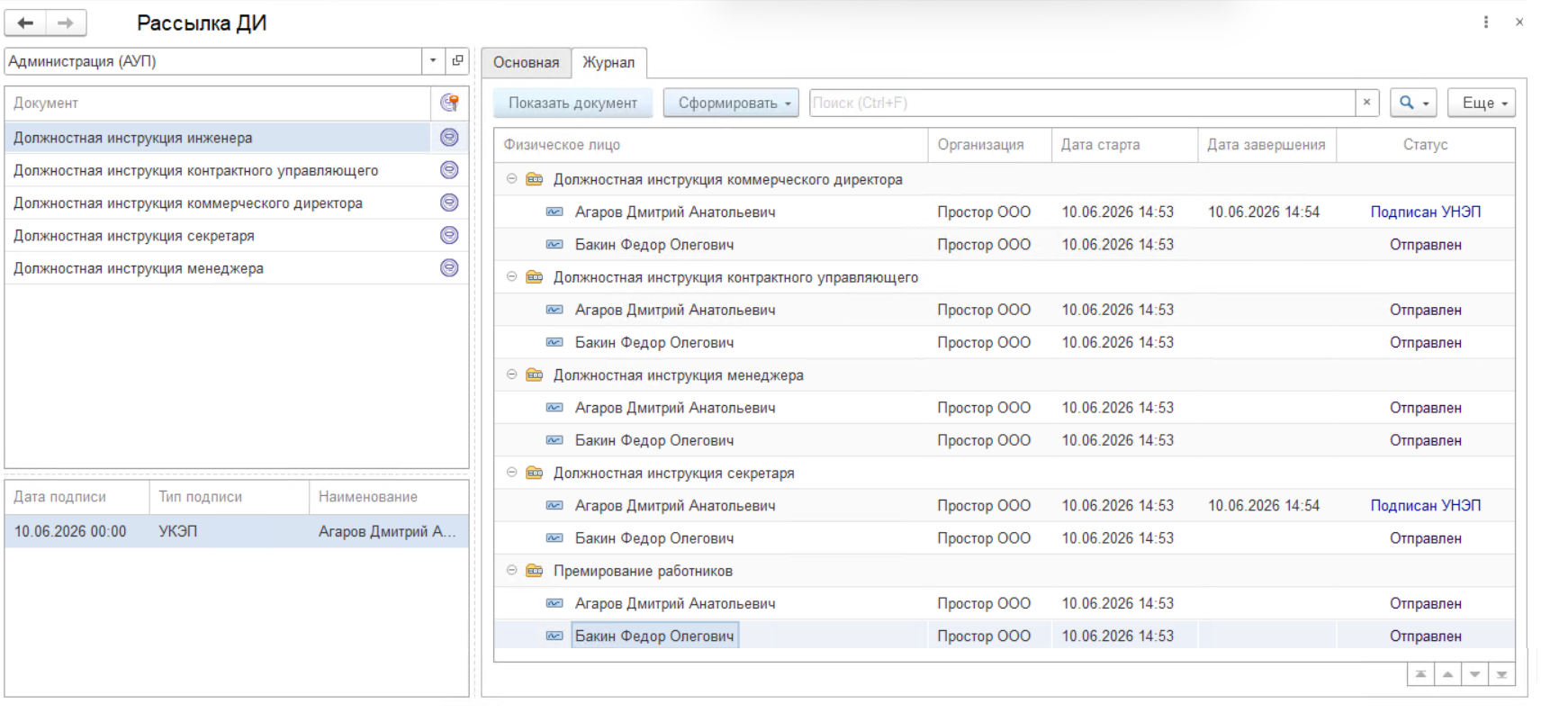Collapse the контрактного управляющего group in journal
The width and height of the screenshot is (1541, 722).
[x=511, y=277]
